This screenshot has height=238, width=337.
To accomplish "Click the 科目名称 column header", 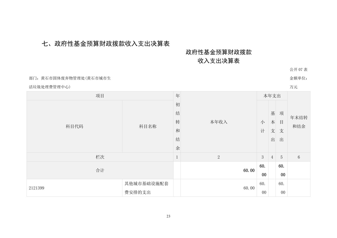I will (x=148, y=127).
